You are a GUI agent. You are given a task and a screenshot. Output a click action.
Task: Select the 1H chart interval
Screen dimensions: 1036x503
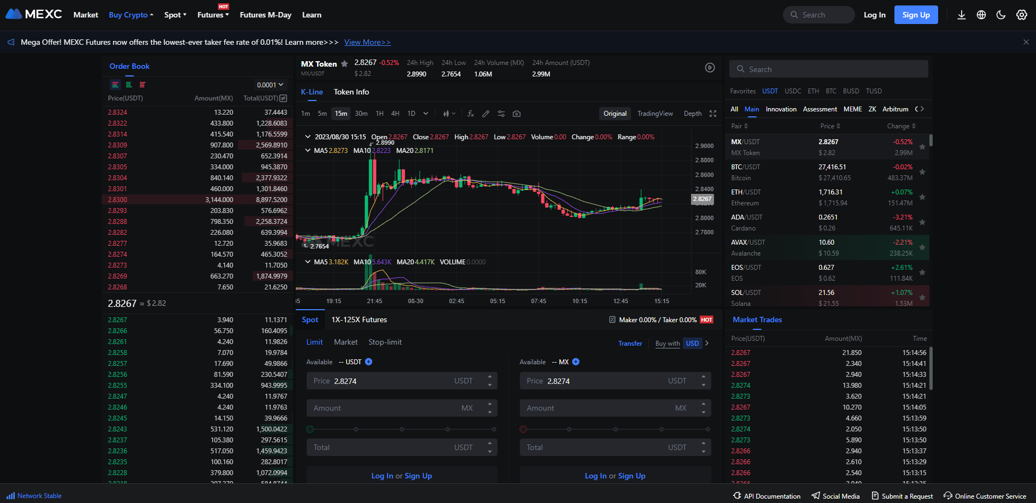point(379,114)
